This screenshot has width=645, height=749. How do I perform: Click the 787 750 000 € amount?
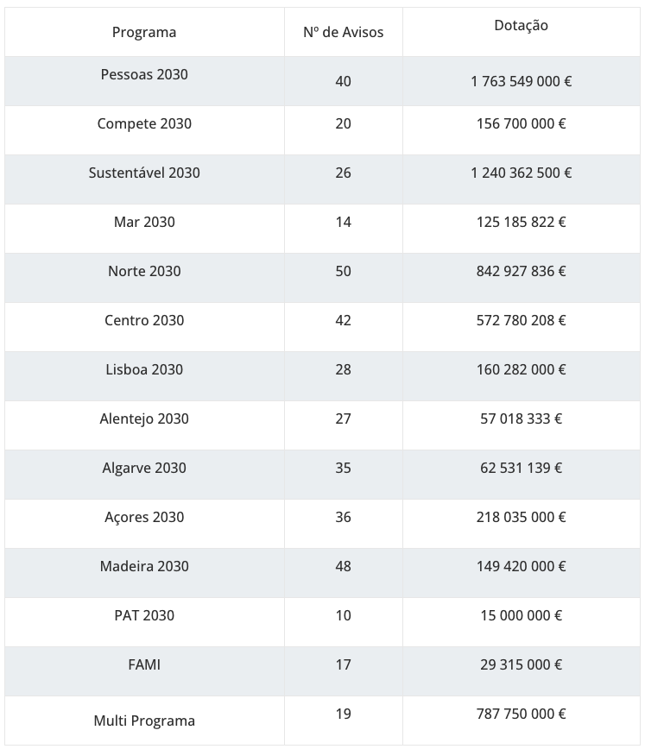tap(522, 714)
